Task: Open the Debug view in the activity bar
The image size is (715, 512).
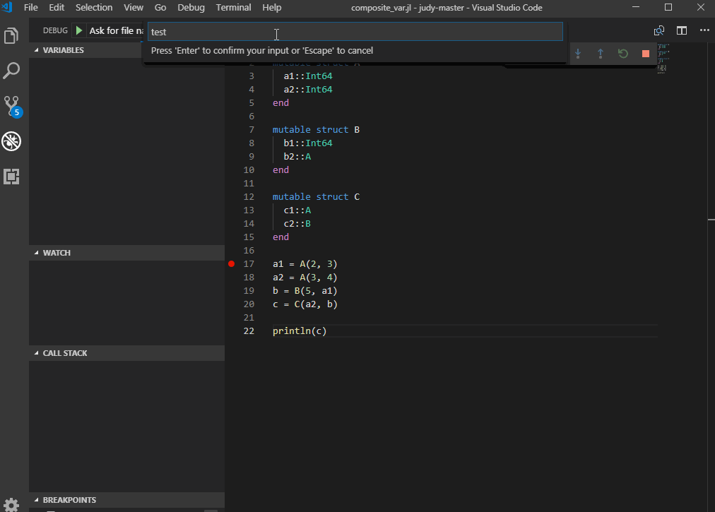Action: [11, 141]
